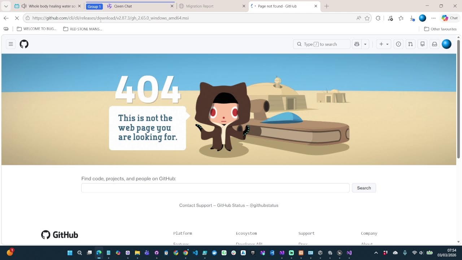The image size is (462, 260).
Task: Open browser profile avatar
Action: point(423,18)
